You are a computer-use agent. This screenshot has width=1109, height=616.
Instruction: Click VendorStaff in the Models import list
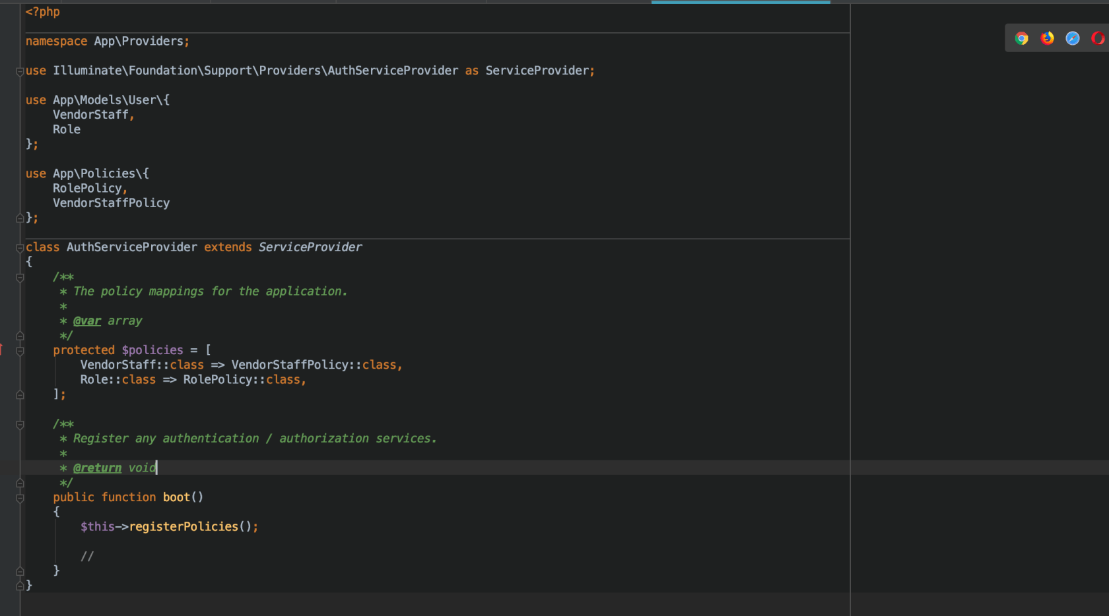[90, 115]
